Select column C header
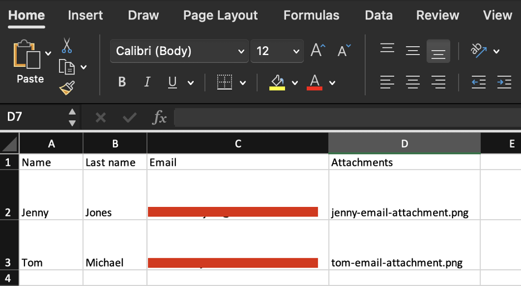The width and height of the screenshot is (521, 286). coord(238,144)
